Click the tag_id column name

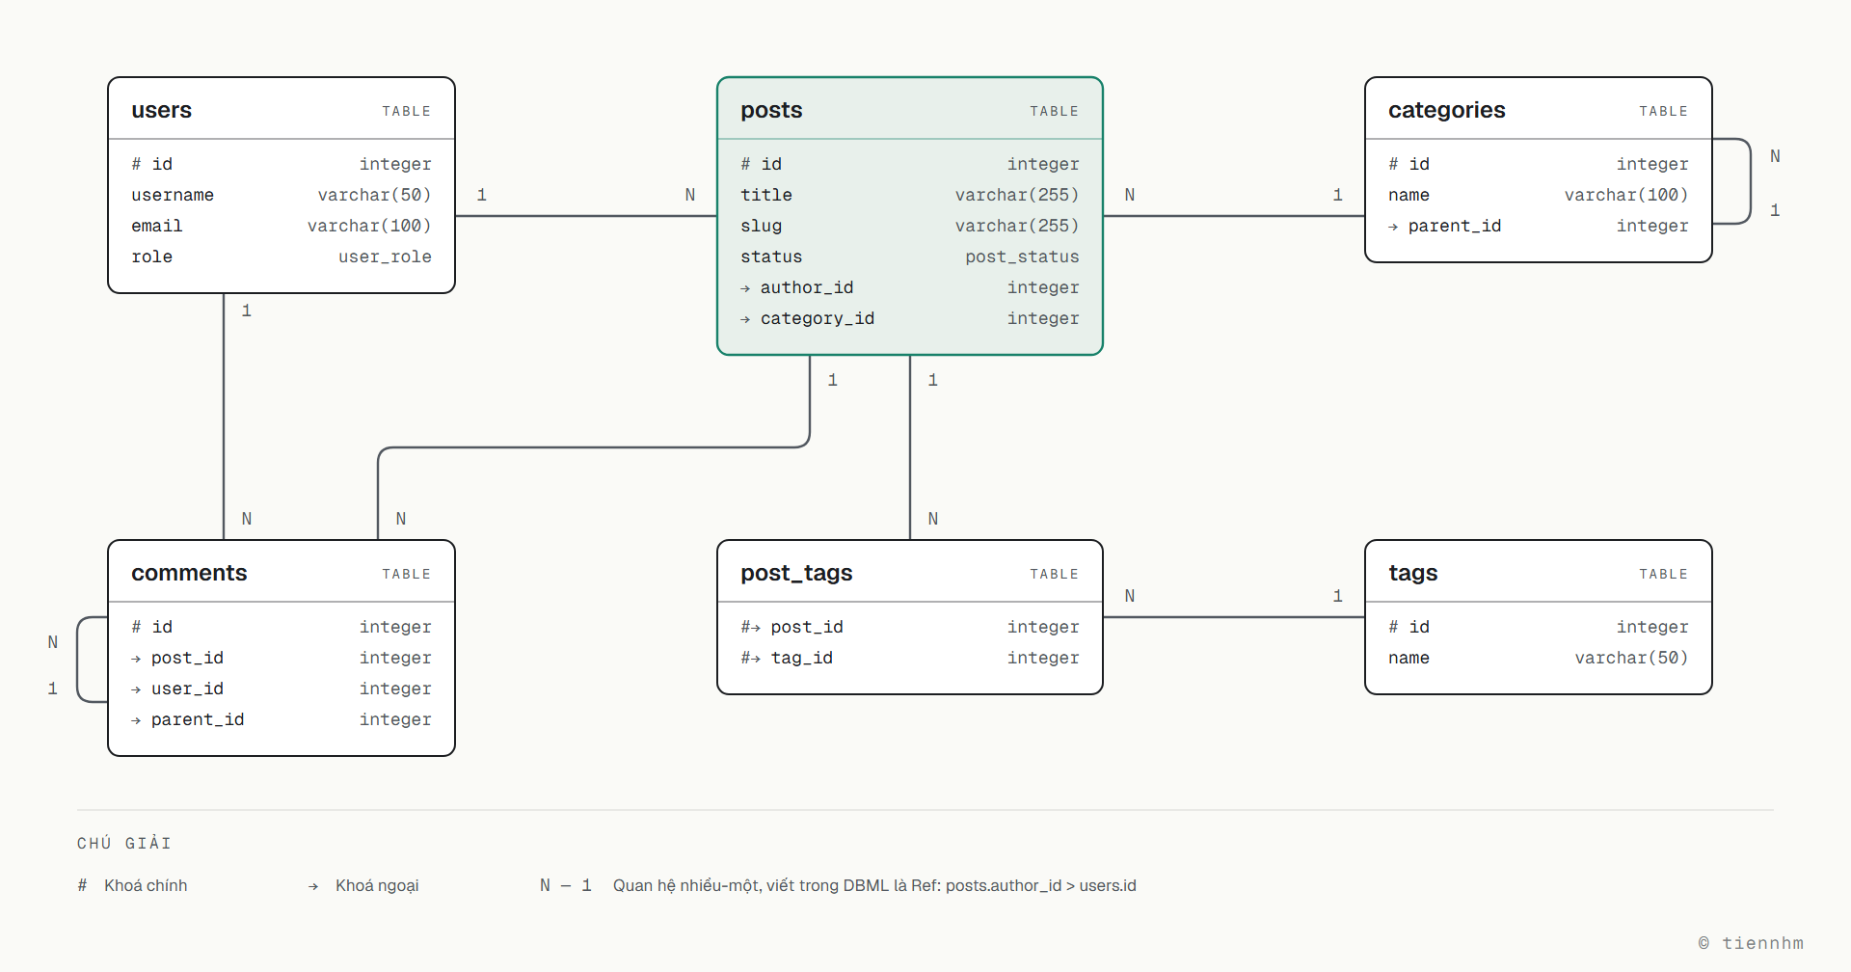[802, 658]
